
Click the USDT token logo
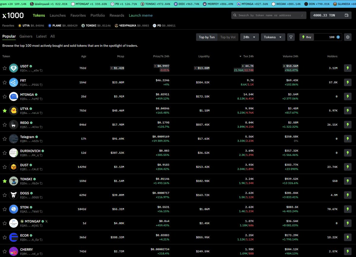(x=14, y=68)
